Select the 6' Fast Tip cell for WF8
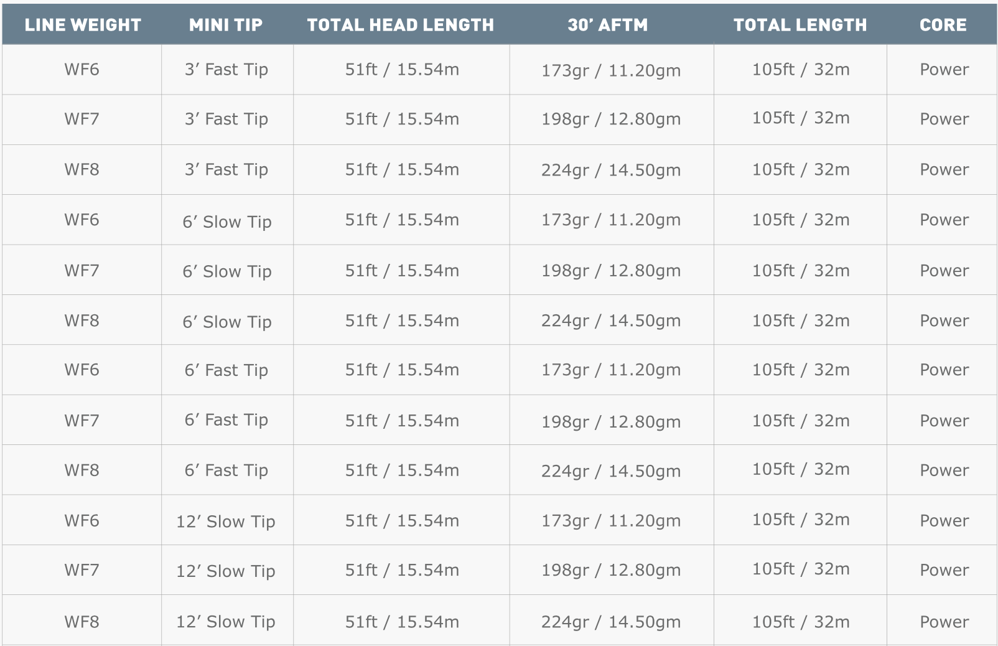Viewport: 998px width, 646px height. (226, 470)
